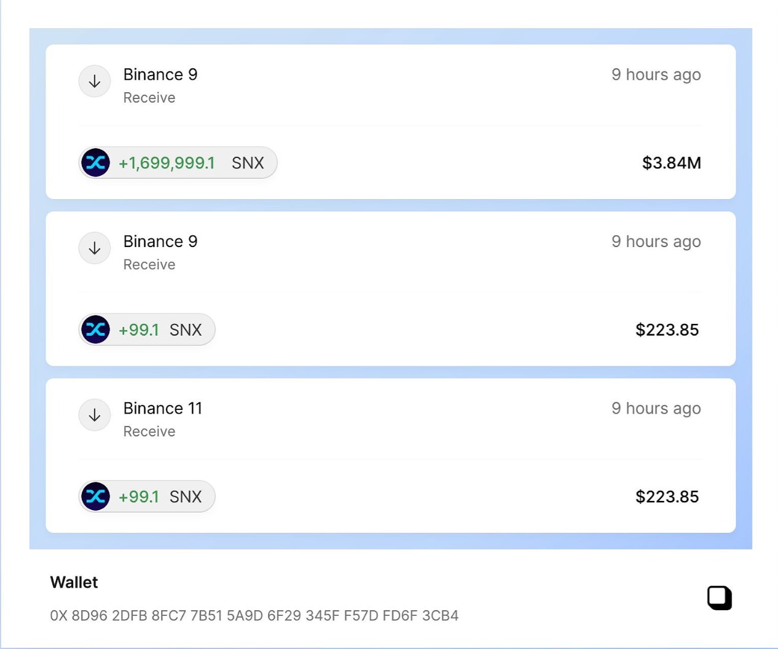
Task: Click the $223.85 value in the Binance 9 card
Action: coord(667,330)
